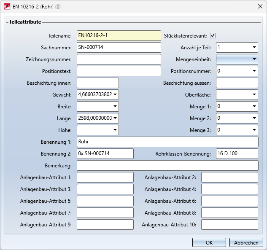Open the Breite dropdown
Image resolution: width=267 pixels, height=250 pixels.
click(x=115, y=106)
